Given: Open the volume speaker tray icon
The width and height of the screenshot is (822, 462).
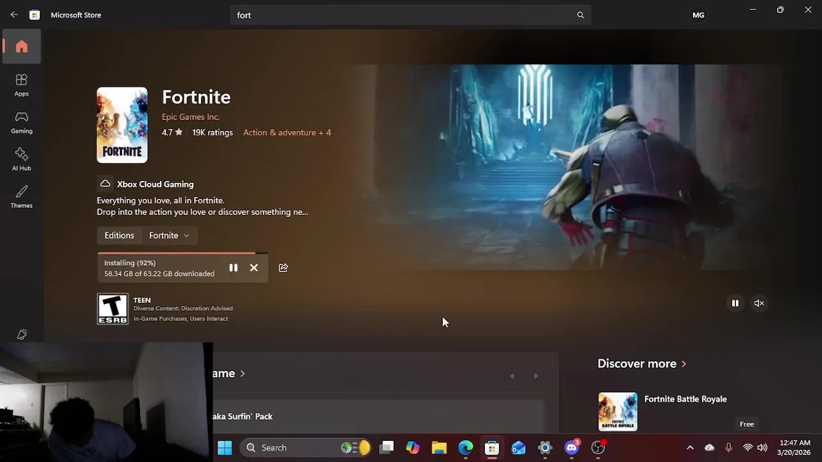Looking at the screenshot, I should tap(762, 447).
